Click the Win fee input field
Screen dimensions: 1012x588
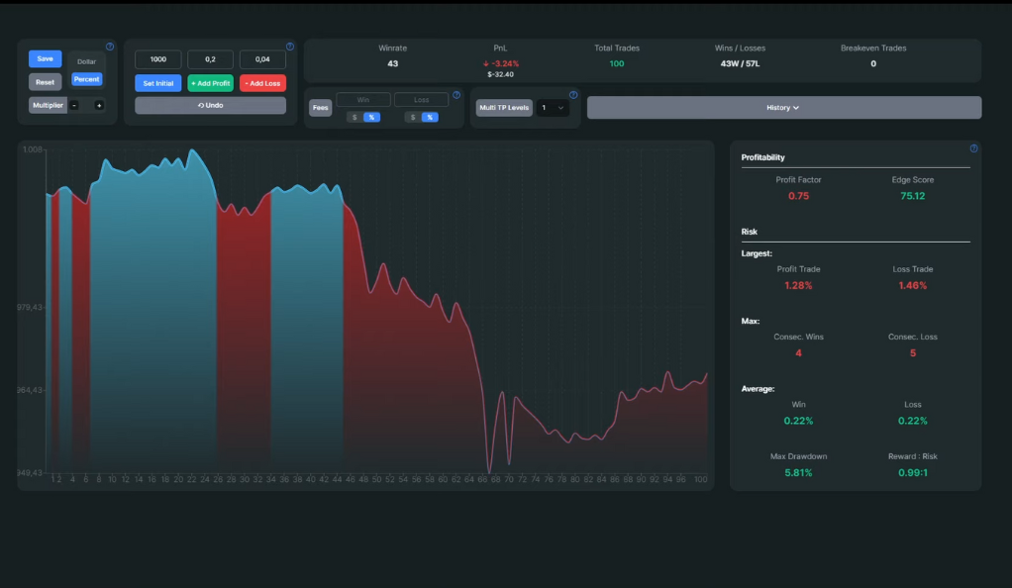(x=362, y=100)
